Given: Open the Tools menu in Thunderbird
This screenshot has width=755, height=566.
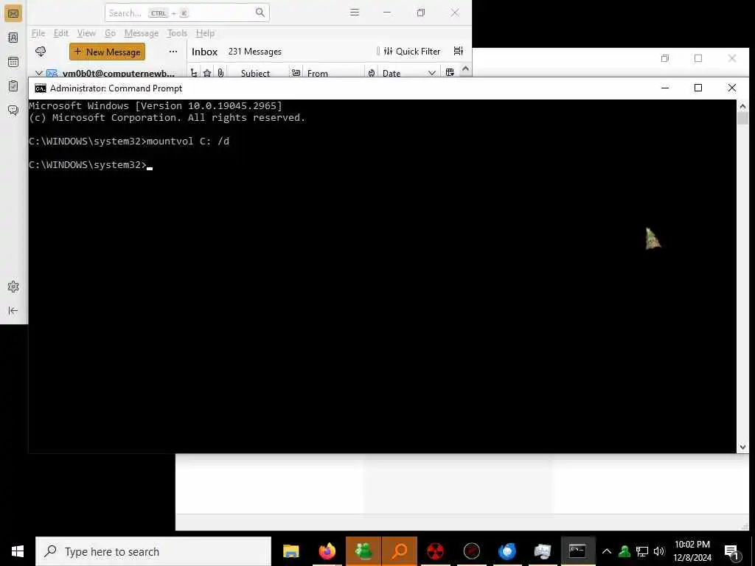Looking at the screenshot, I should (177, 33).
